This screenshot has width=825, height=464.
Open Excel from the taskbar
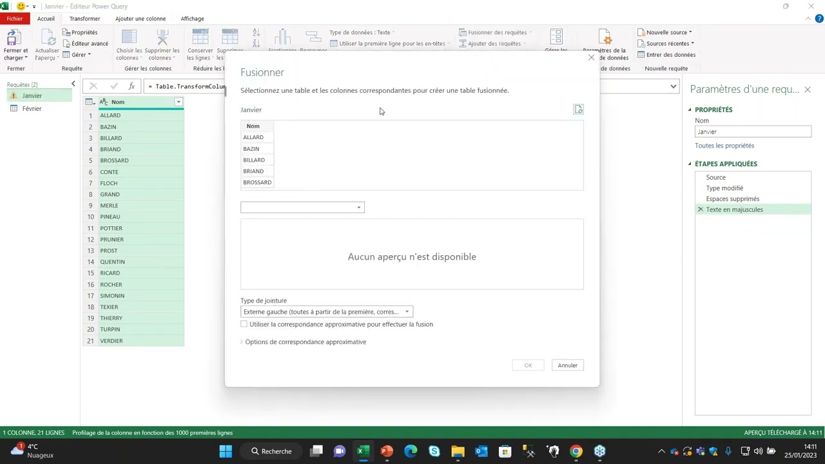[x=363, y=451]
